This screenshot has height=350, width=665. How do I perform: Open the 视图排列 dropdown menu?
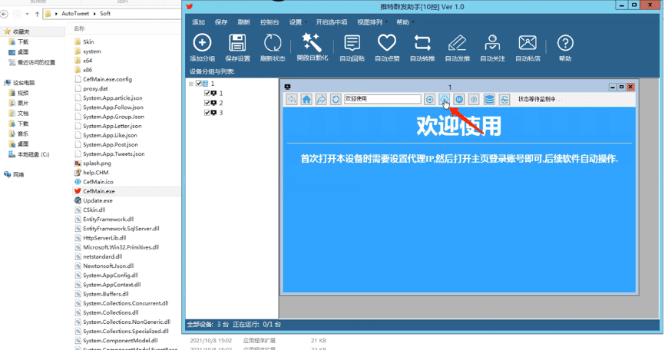(x=372, y=22)
